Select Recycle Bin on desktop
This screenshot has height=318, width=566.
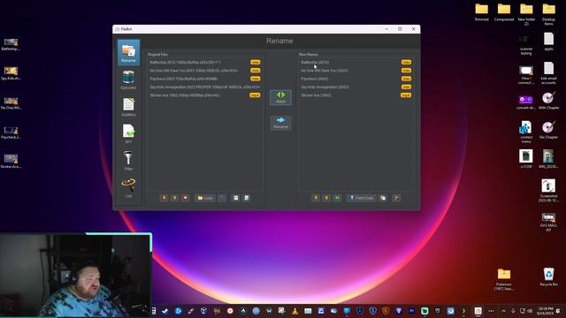pyautogui.click(x=548, y=276)
